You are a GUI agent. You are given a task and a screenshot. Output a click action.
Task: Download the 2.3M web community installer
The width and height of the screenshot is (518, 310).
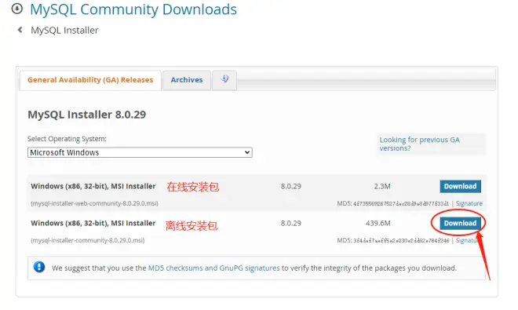(460, 187)
